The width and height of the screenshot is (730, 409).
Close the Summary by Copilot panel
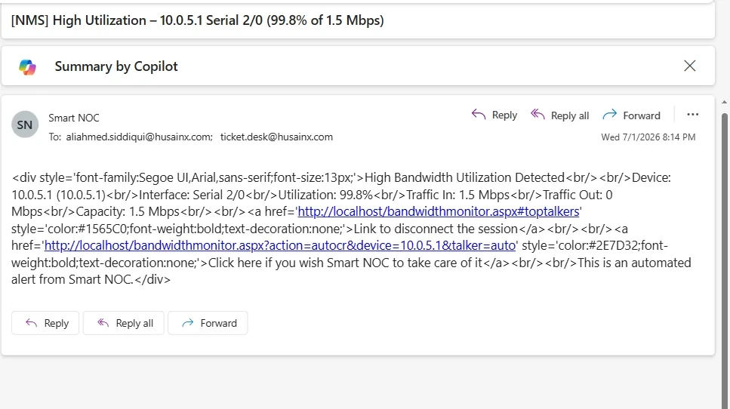(689, 66)
